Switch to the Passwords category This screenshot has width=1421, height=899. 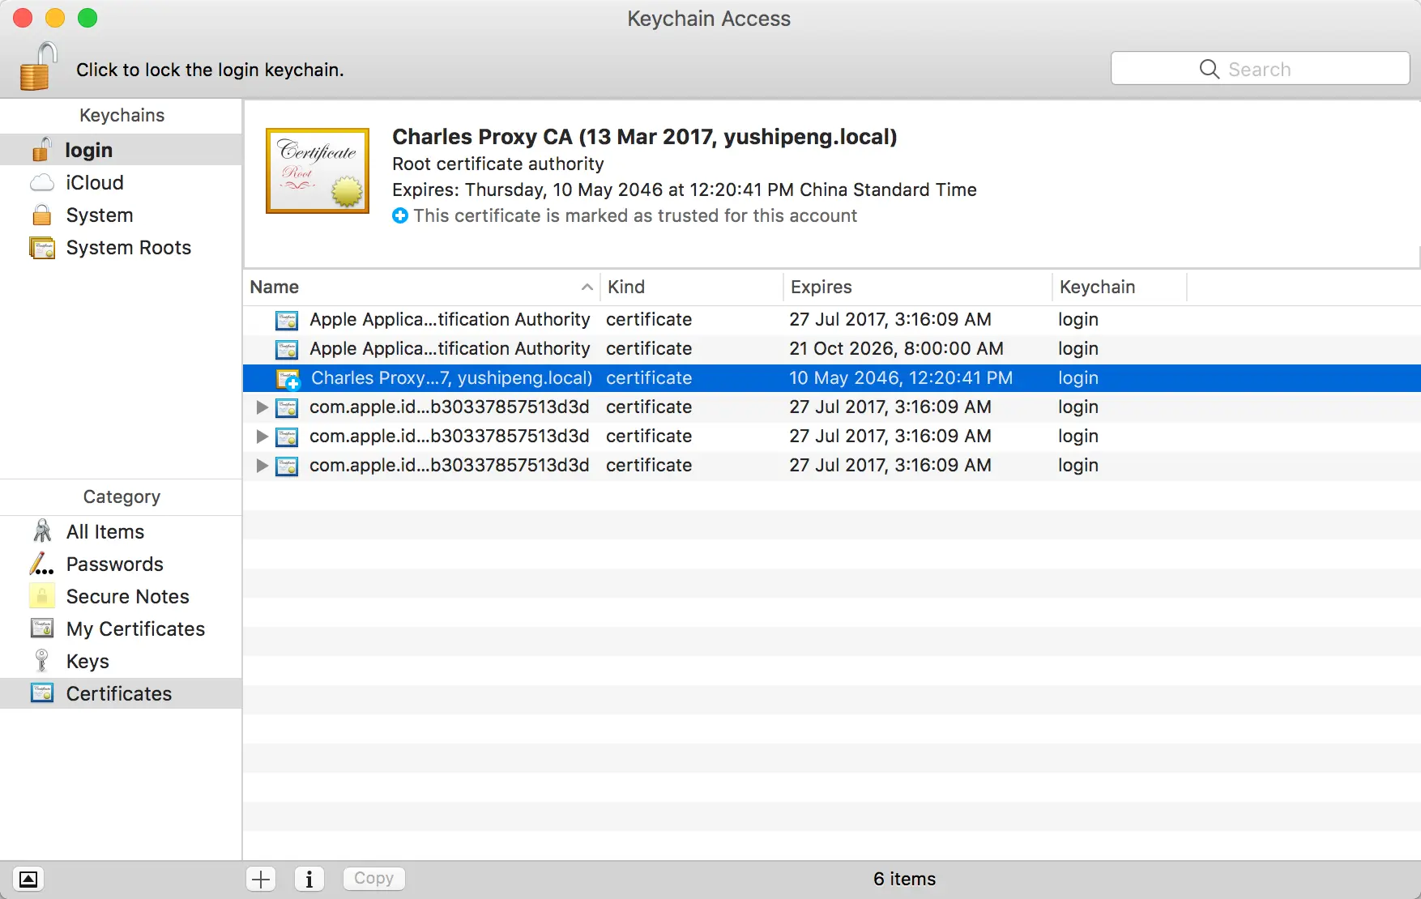pos(121,564)
